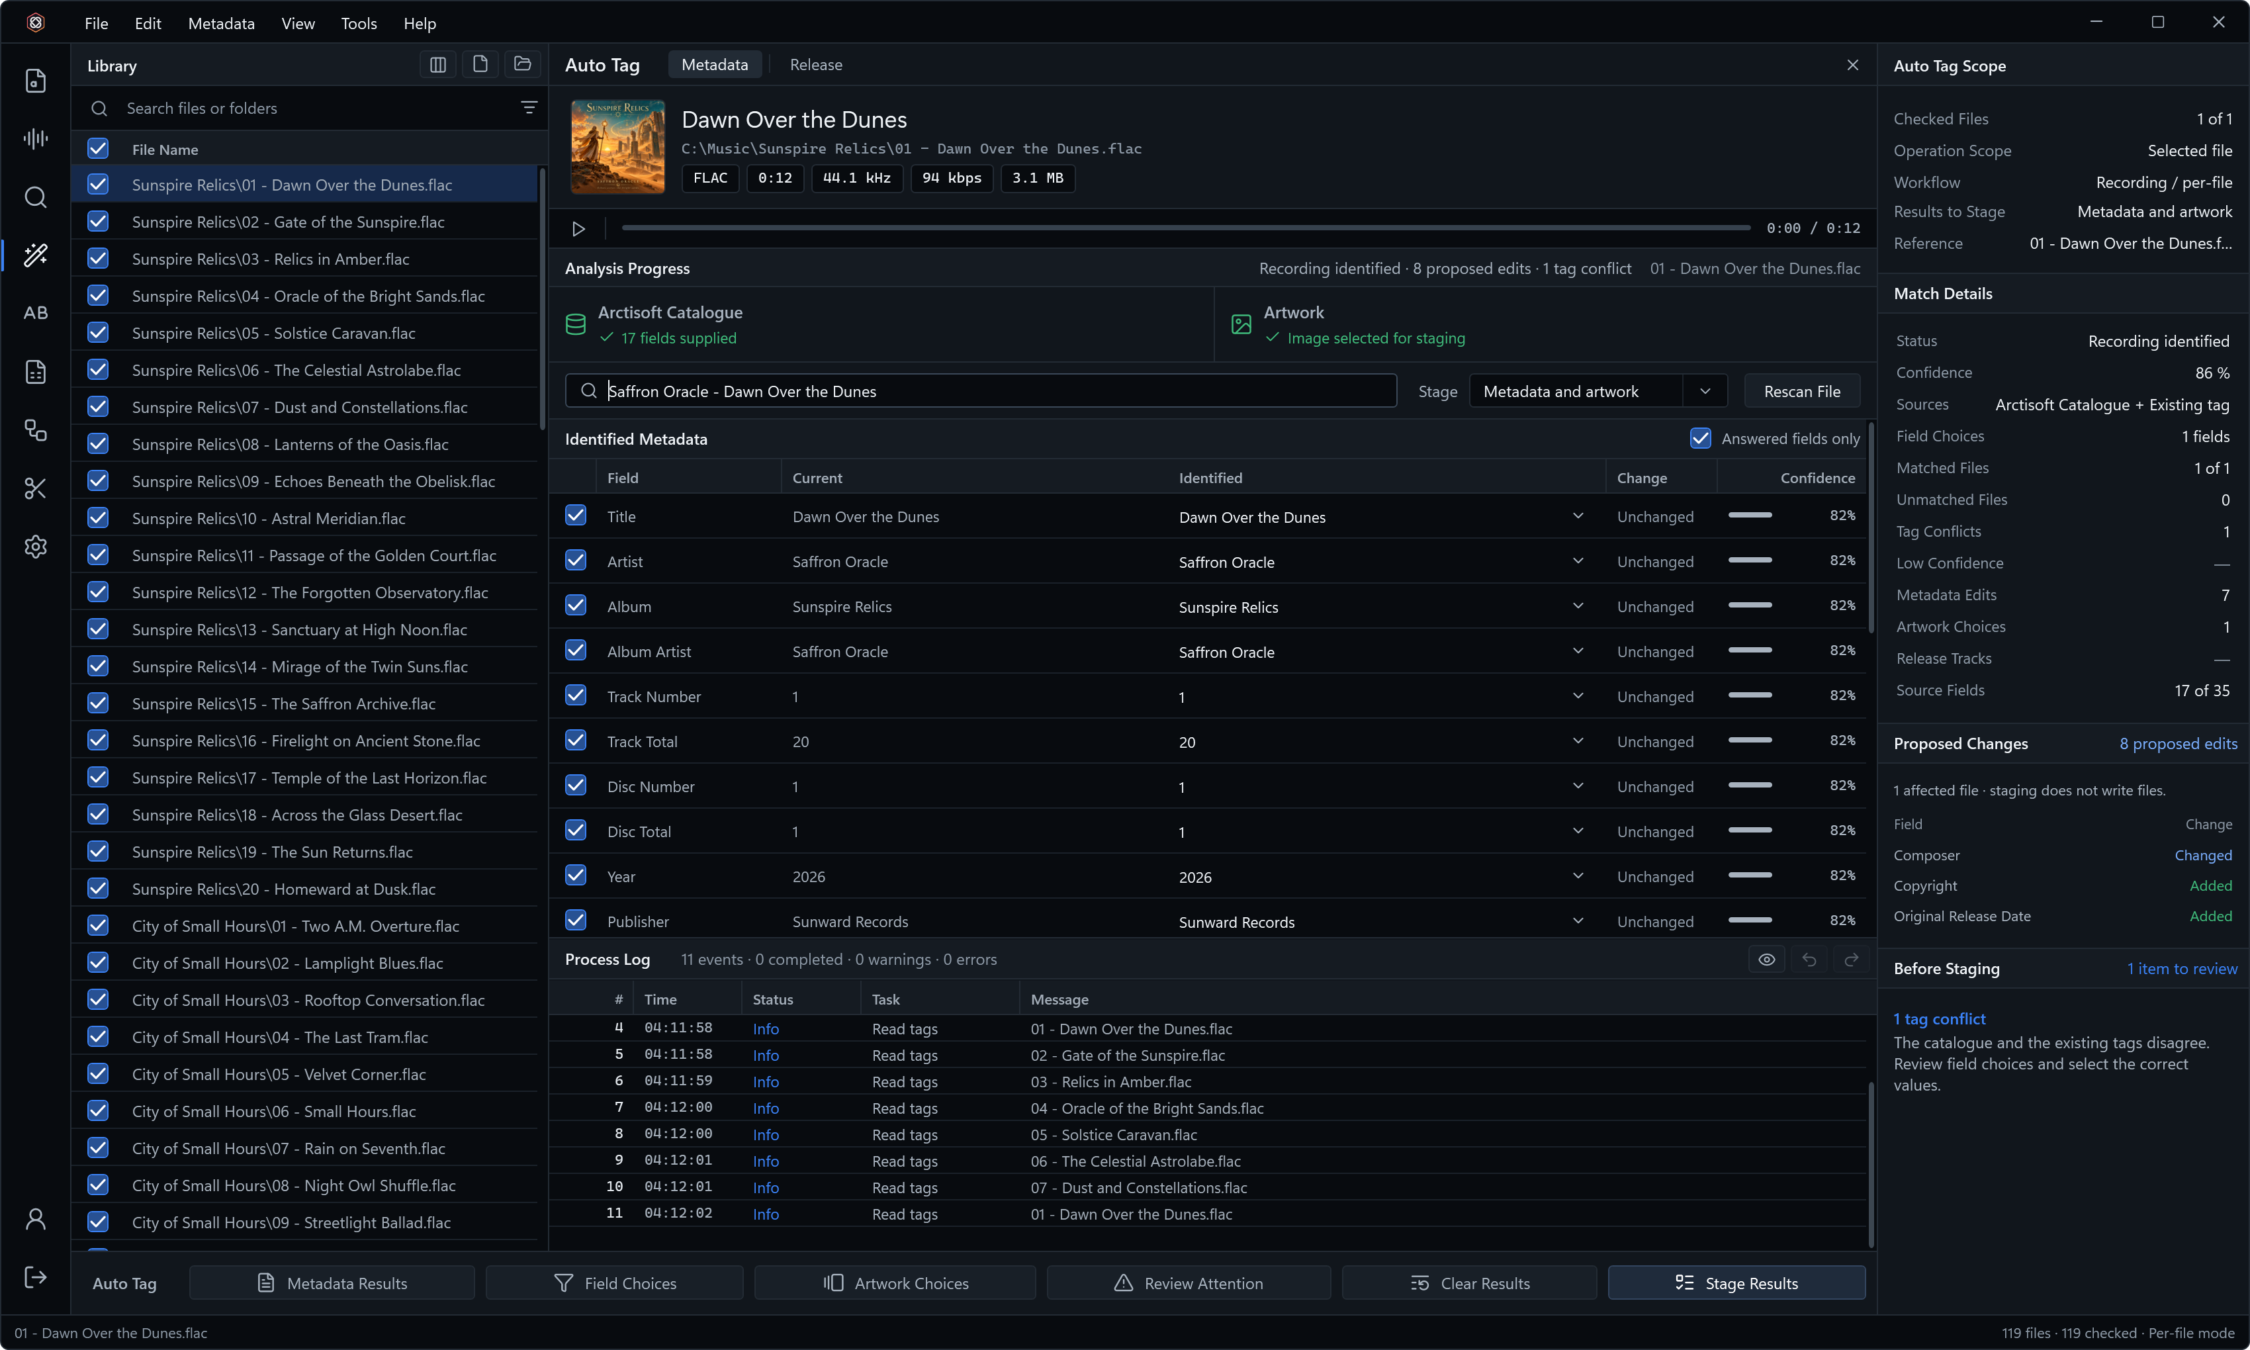Viewport: 2250px width, 1350px height.
Task: Open the convert shapes icon in the sidebar
Action: (x=36, y=430)
